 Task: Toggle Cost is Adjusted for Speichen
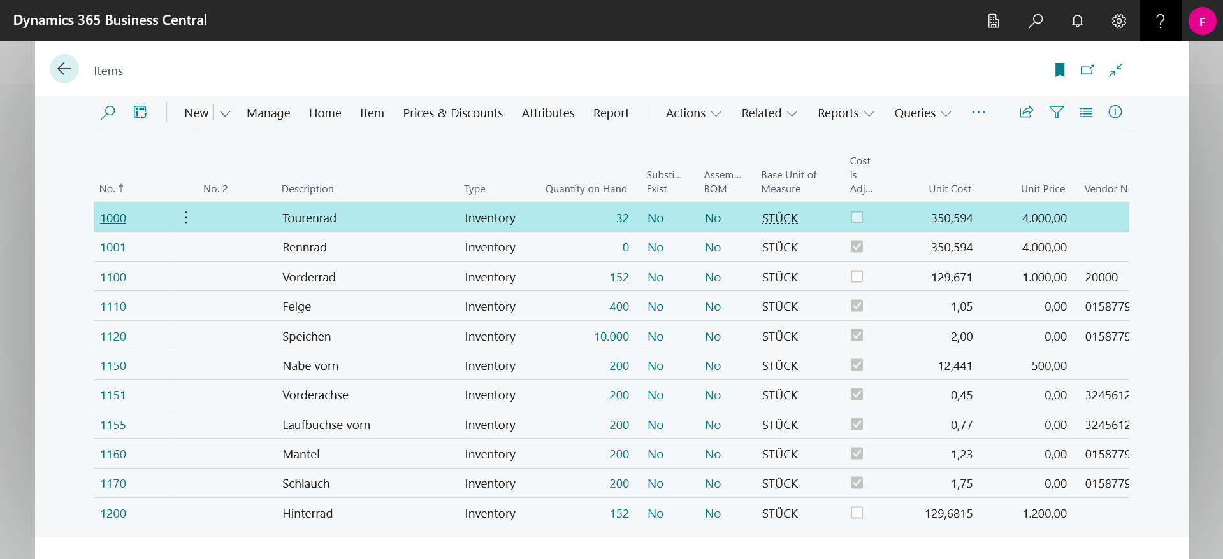(857, 335)
